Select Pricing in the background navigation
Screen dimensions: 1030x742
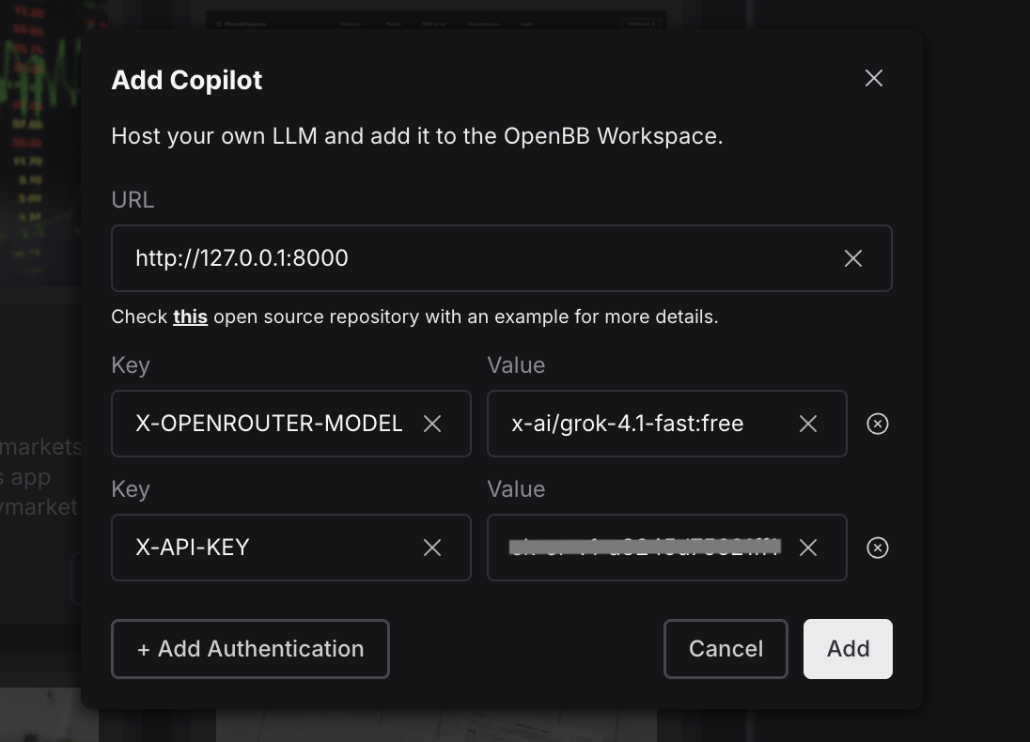(394, 23)
